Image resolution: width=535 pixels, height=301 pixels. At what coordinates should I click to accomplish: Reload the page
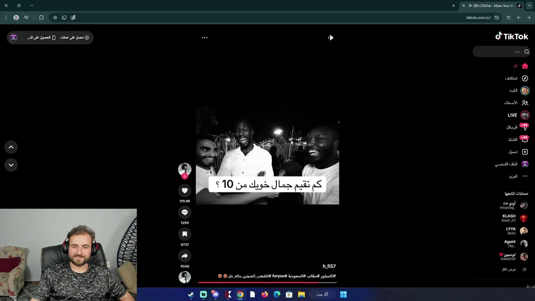point(509,18)
